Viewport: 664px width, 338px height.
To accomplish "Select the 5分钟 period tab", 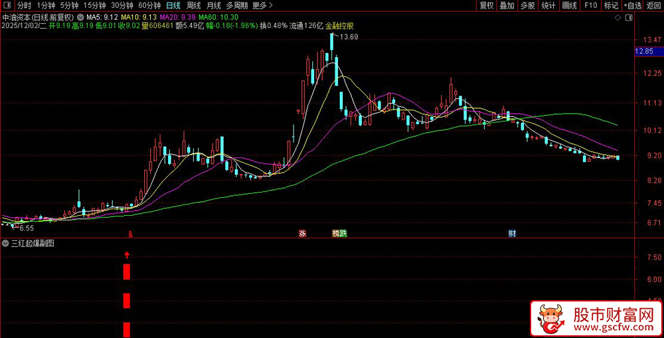I will [x=69, y=5].
